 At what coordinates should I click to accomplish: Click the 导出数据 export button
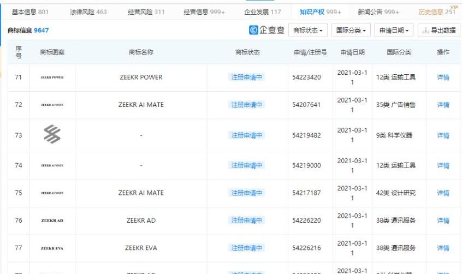(439, 31)
